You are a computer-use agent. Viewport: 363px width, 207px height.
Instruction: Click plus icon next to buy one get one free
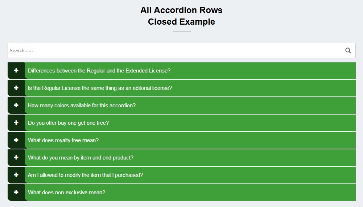click(16, 123)
